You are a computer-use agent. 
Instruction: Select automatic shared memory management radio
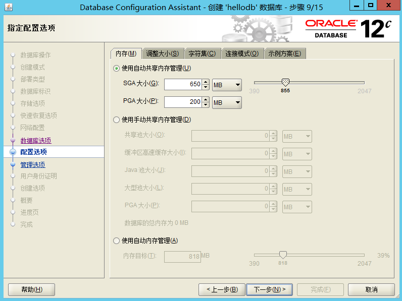pyautogui.click(x=116, y=69)
